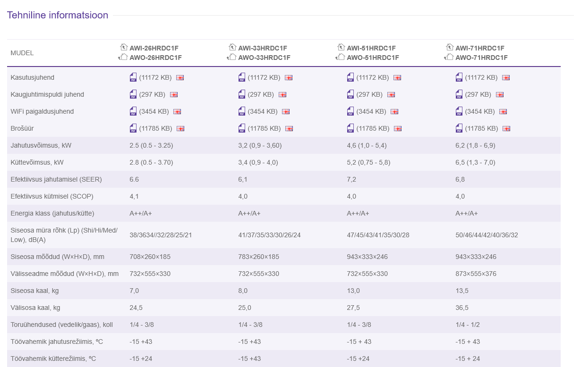Viewport: 581px width, 367px height.
Task: Click the MUDEL header cell
Action: coord(22,53)
